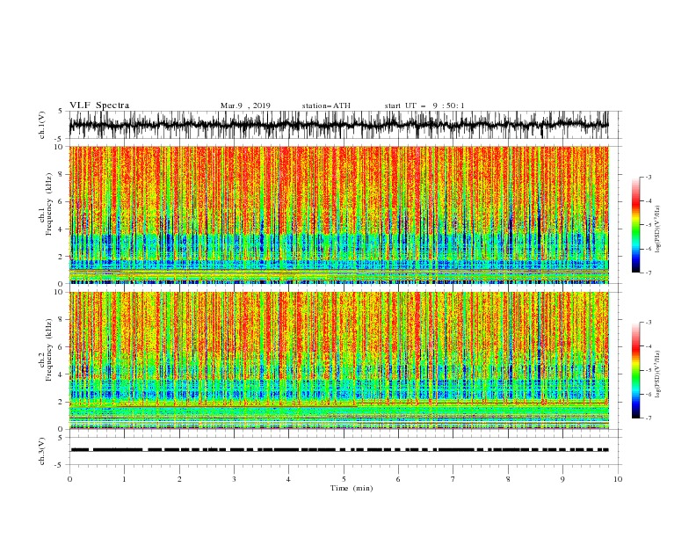Click the "-3" label on the upper color bar

click(x=648, y=177)
